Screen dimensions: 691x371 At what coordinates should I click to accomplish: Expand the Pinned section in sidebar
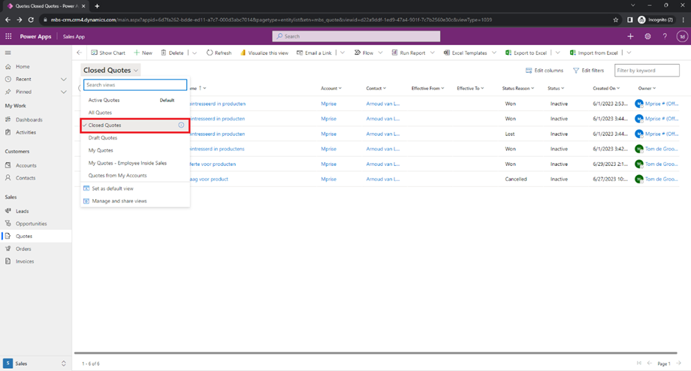point(63,92)
